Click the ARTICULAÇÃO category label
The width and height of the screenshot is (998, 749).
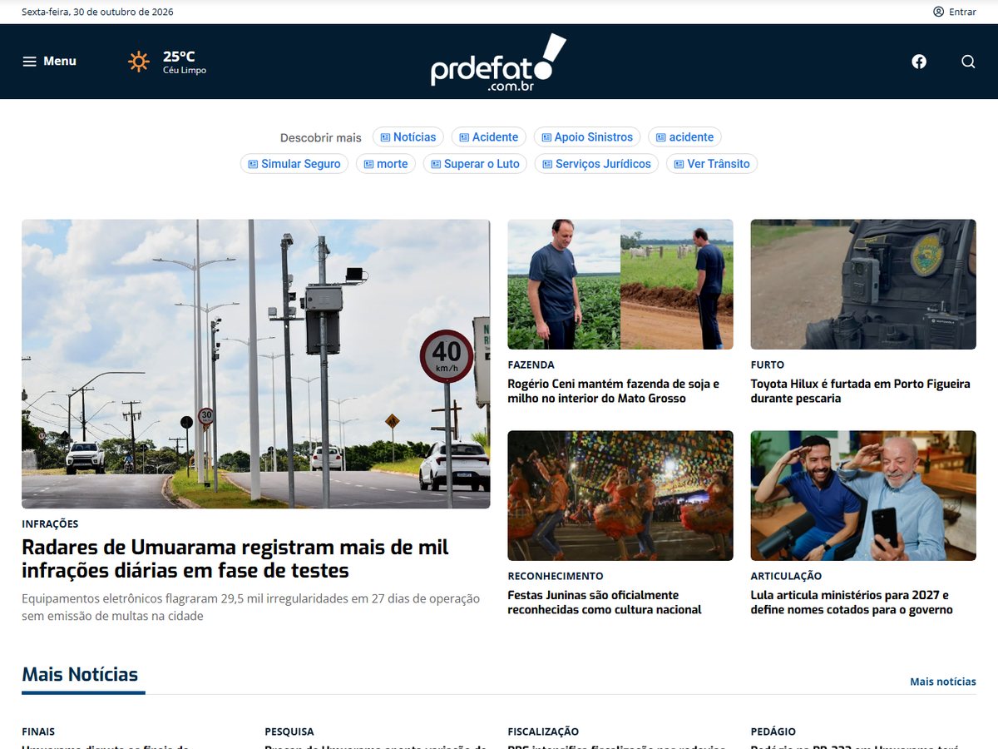click(786, 576)
